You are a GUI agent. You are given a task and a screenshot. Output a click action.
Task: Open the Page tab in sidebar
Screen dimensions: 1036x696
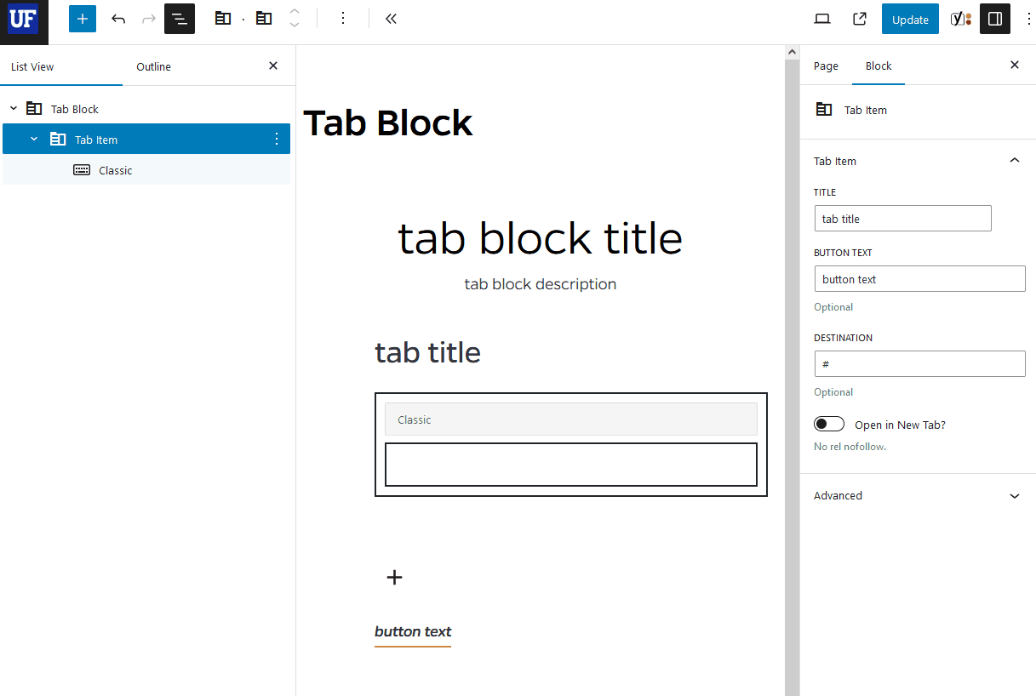click(x=825, y=65)
